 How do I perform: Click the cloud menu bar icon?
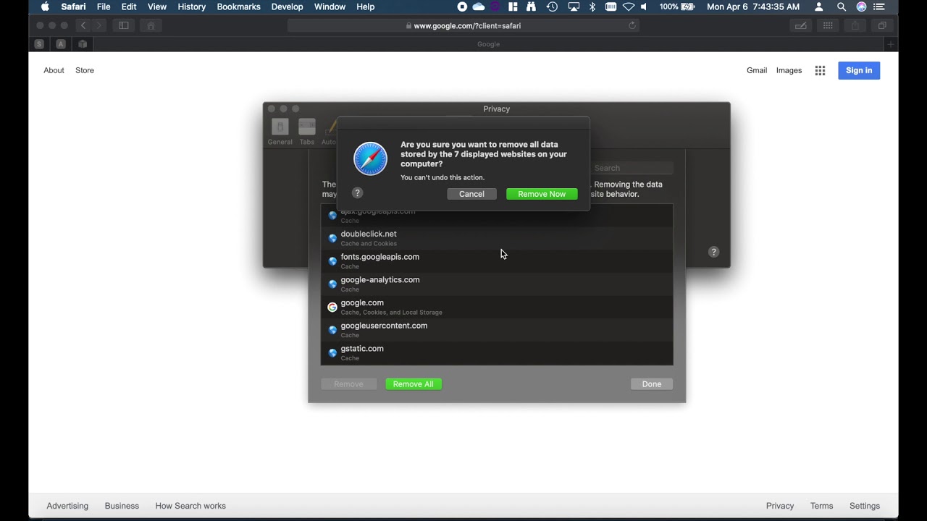[479, 7]
